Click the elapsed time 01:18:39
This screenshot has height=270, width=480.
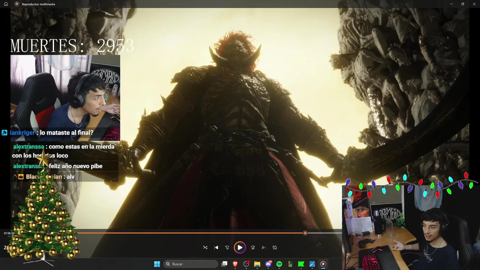point(9,233)
